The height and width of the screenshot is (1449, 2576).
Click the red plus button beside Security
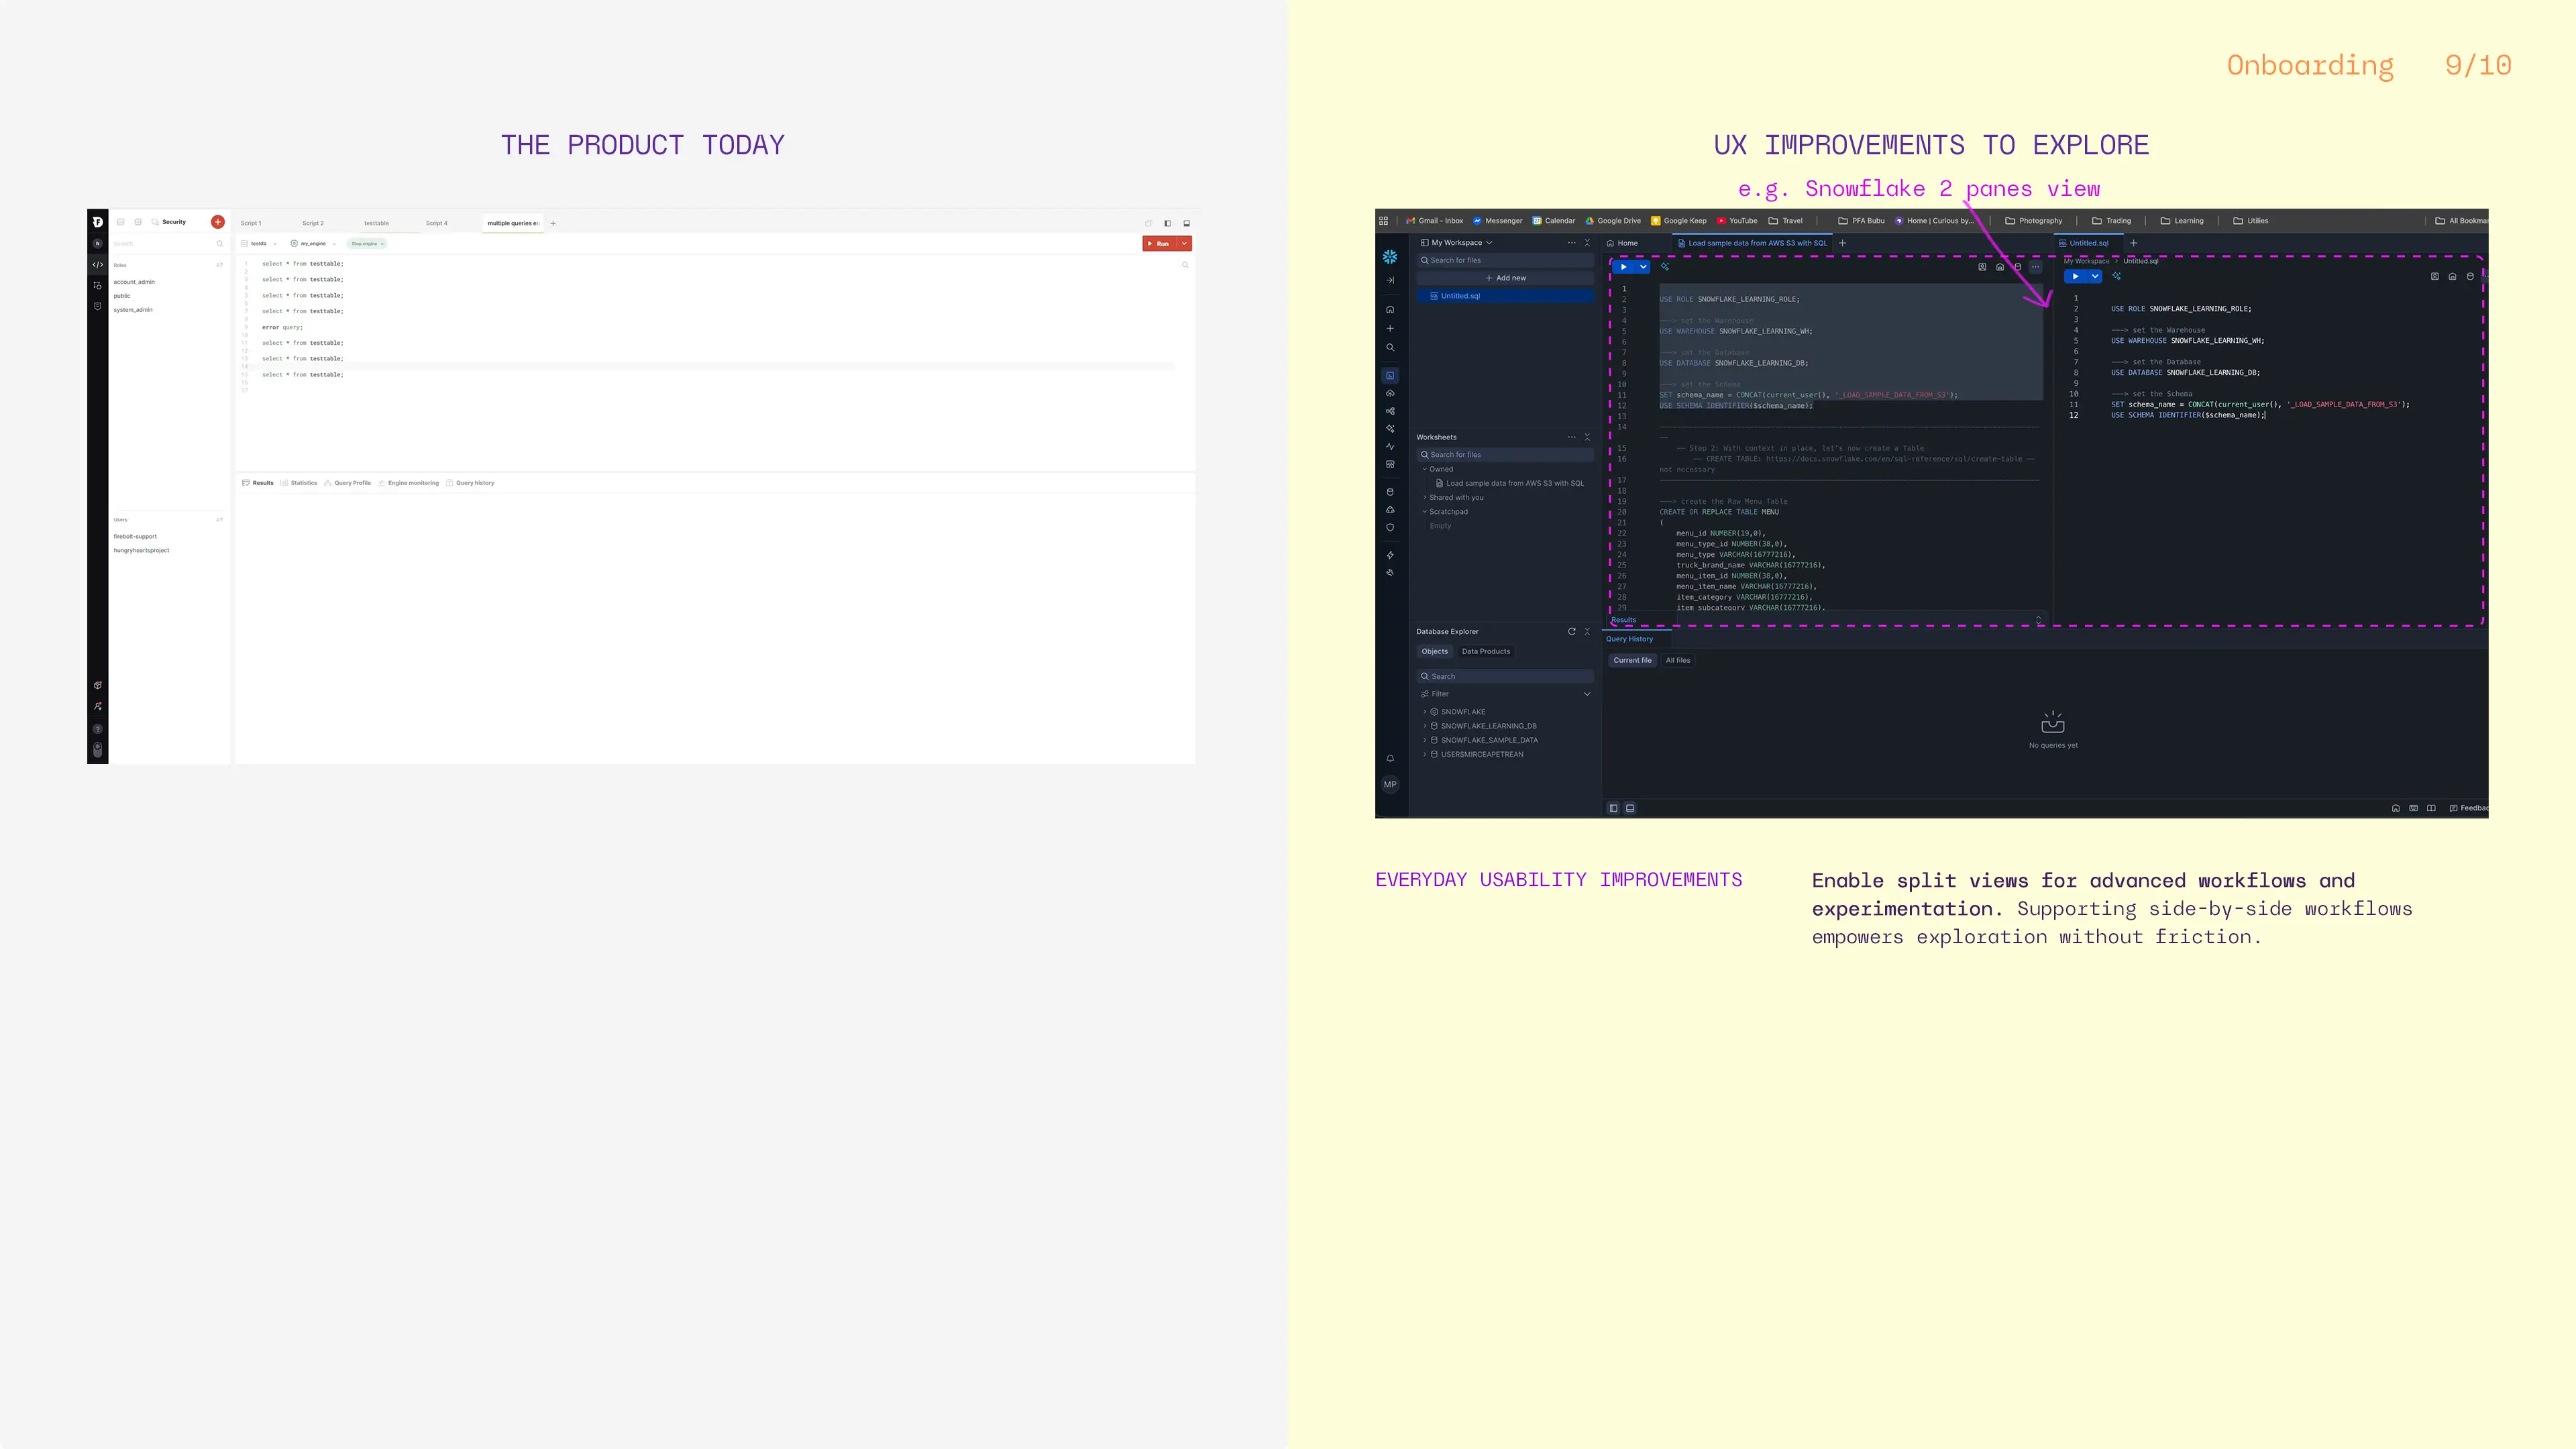217,222
